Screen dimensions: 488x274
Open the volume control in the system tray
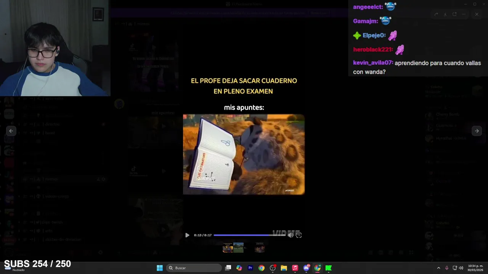pyautogui.click(x=461, y=268)
